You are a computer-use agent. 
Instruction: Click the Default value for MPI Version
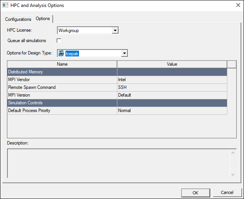pyautogui.click(x=172, y=95)
